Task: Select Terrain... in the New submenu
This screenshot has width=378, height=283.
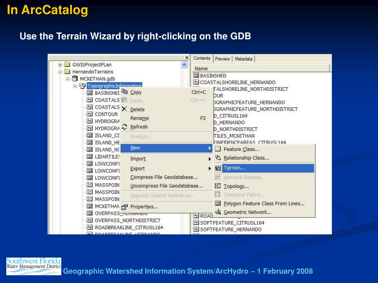Action: (264, 168)
